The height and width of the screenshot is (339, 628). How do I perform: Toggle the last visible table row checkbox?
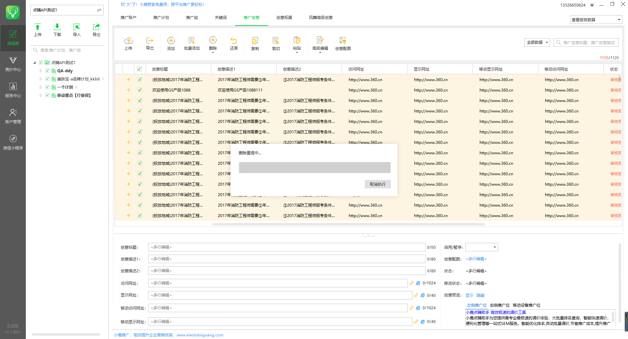pos(140,215)
